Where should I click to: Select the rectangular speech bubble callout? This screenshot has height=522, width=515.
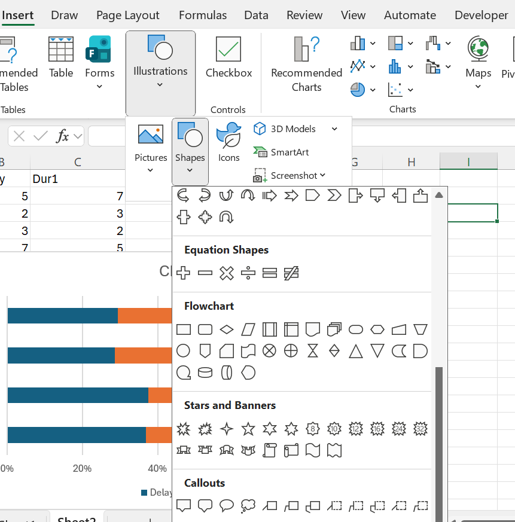(184, 506)
